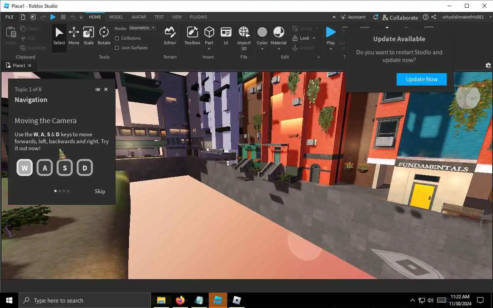Expand the Material dropdown arrow
The height and width of the screenshot is (308, 493).
pos(278,49)
